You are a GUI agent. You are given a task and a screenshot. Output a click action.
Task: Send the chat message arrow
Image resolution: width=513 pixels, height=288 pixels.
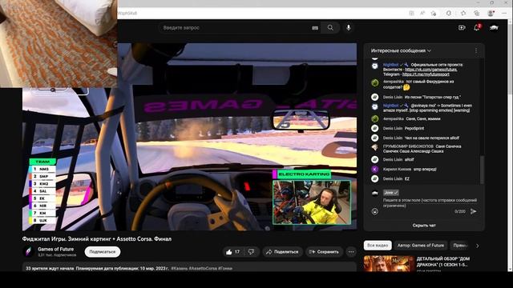point(474,211)
